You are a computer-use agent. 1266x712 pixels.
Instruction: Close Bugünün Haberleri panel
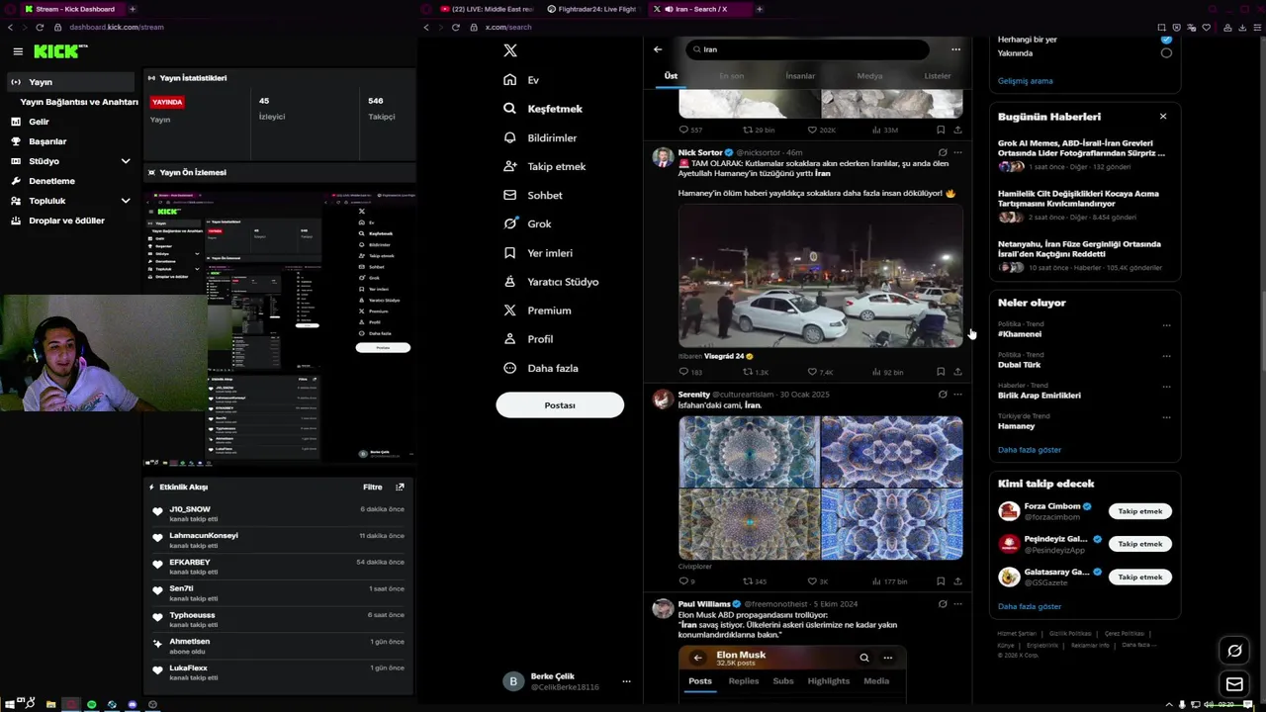pos(1163,117)
